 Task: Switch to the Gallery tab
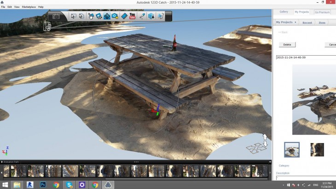point(284,11)
